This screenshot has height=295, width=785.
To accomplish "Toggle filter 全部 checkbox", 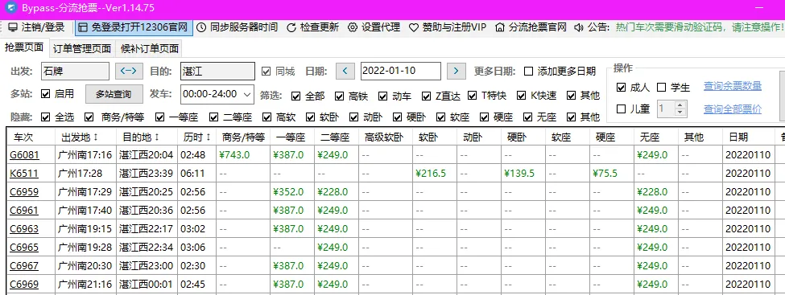I will [295, 96].
